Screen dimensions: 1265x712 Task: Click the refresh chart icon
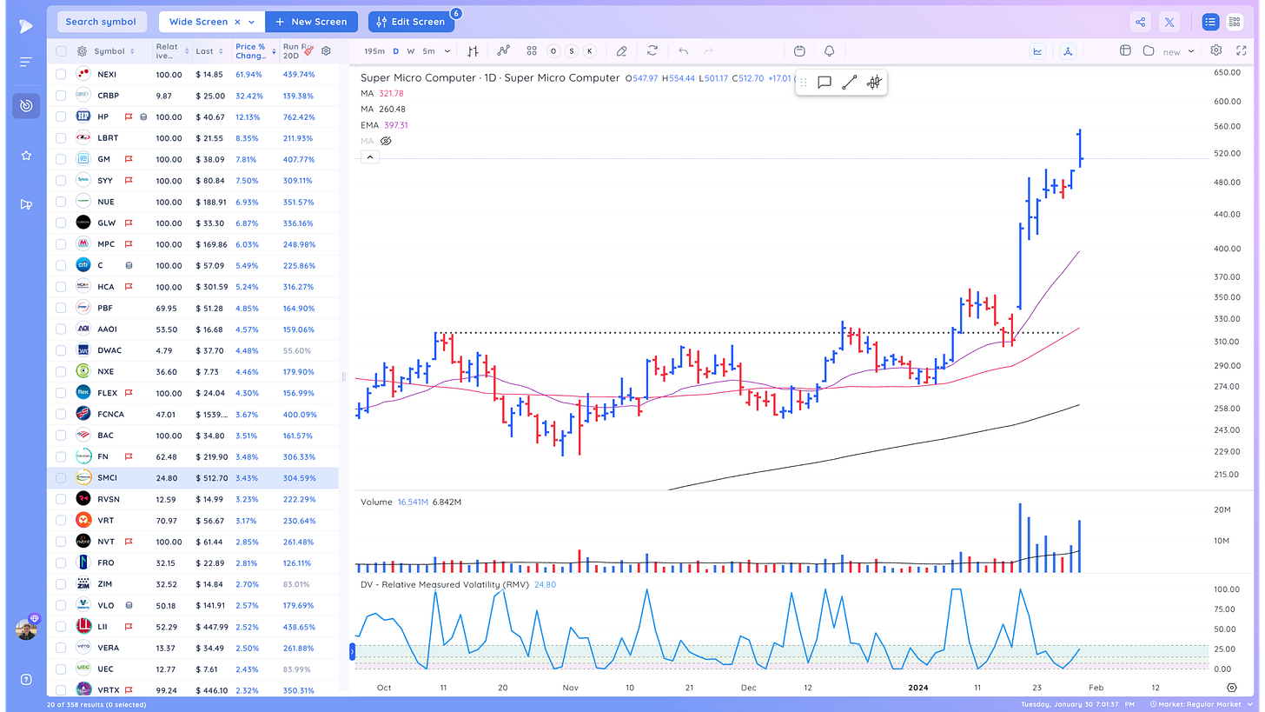pyautogui.click(x=652, y=51)
